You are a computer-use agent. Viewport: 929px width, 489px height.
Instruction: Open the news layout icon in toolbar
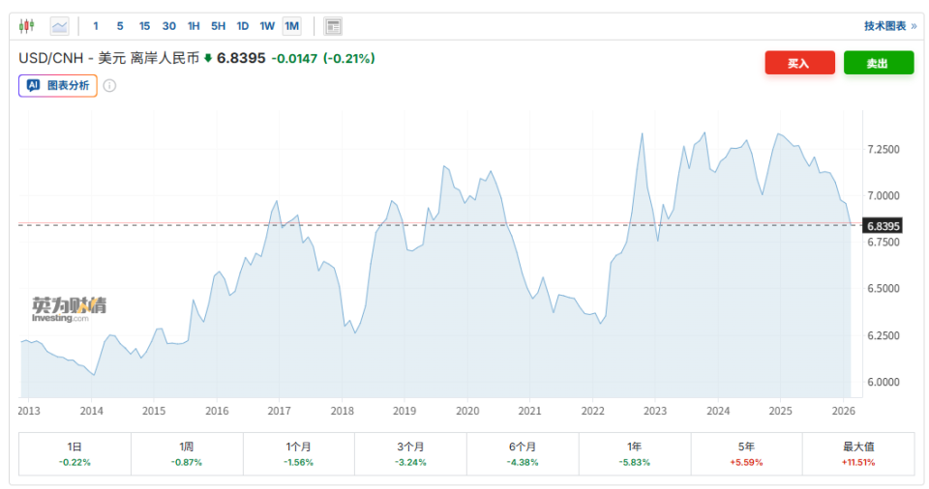333,26
